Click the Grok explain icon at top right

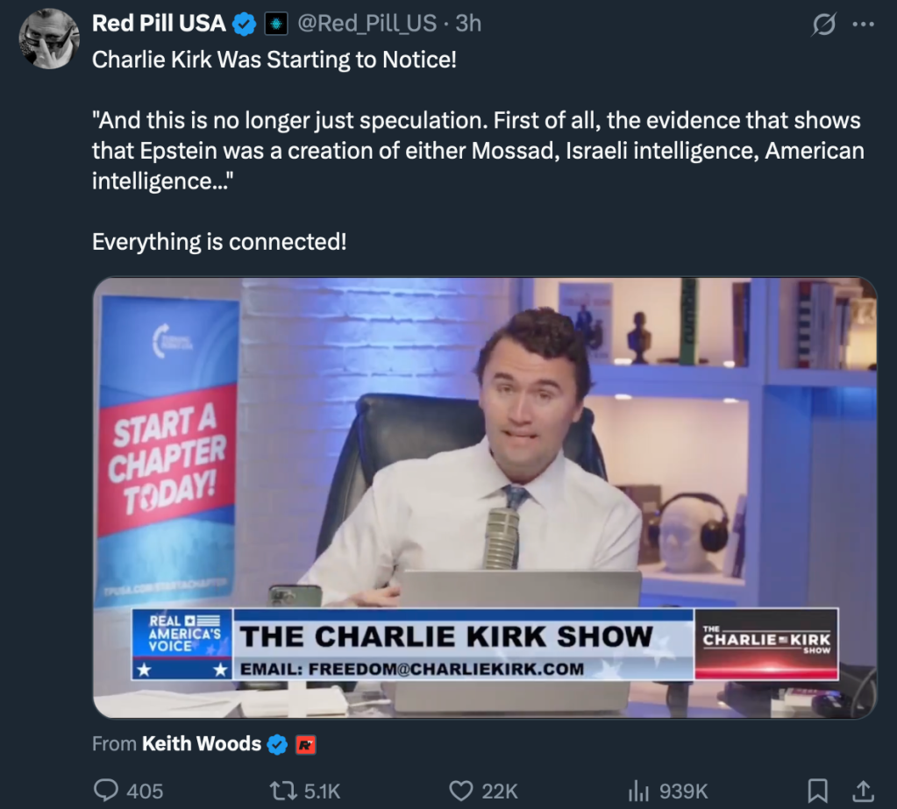coord(823,25)
